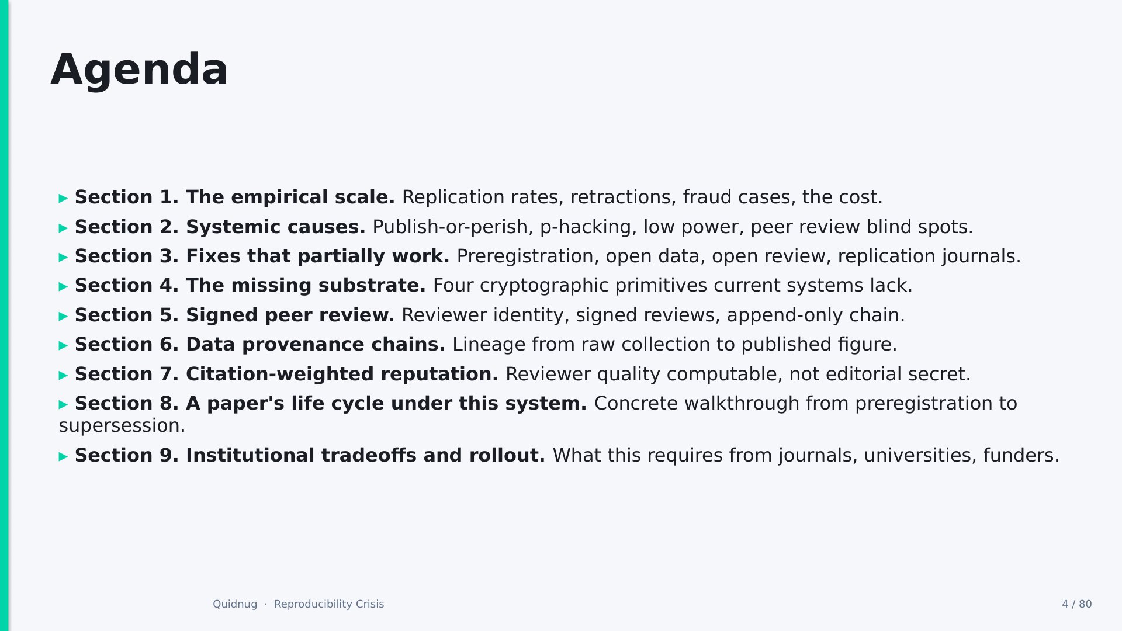Click the Reproducibility Crisis footer text

click(x=329, y=604)
